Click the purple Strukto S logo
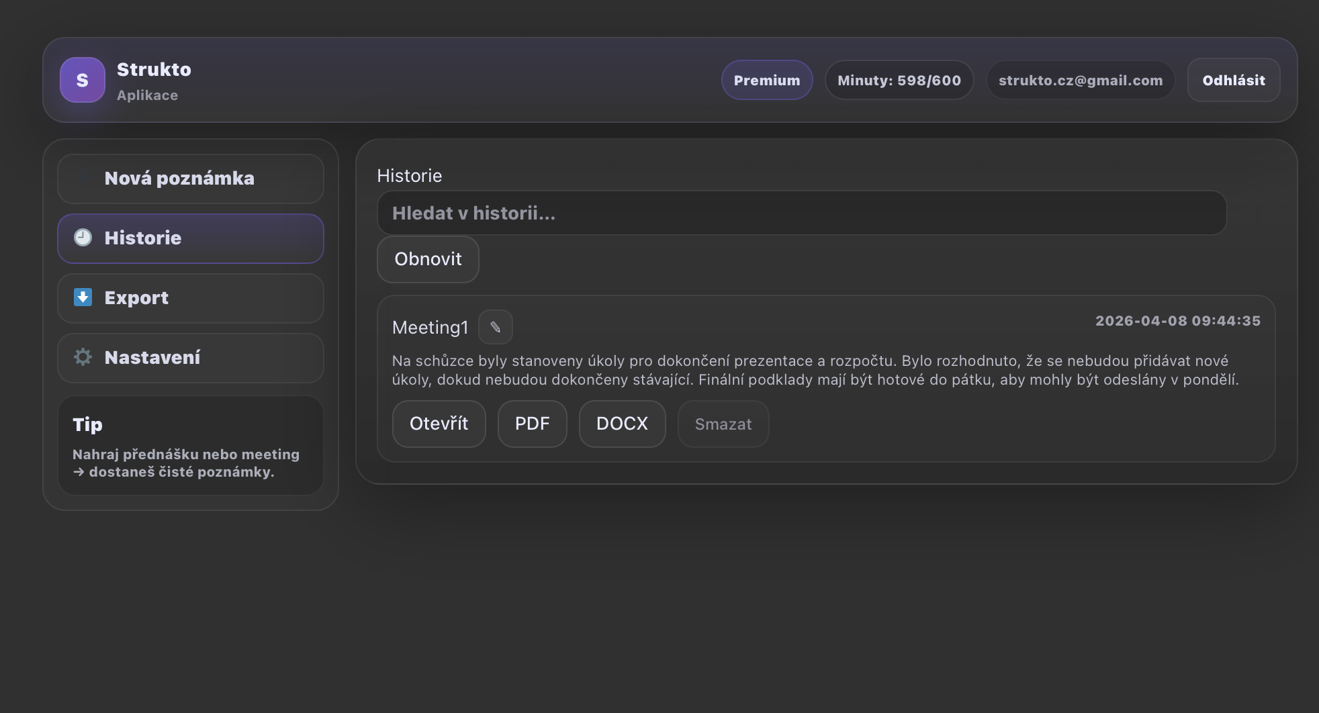The width and height of the screenshot is (1319, 713). point(82,80)
